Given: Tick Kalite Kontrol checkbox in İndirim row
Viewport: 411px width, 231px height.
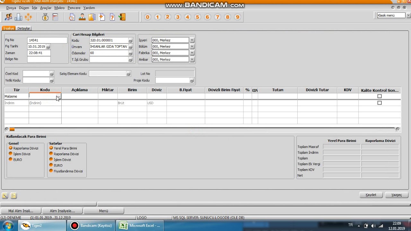Looking at the screenshot, I should point(380,103).
